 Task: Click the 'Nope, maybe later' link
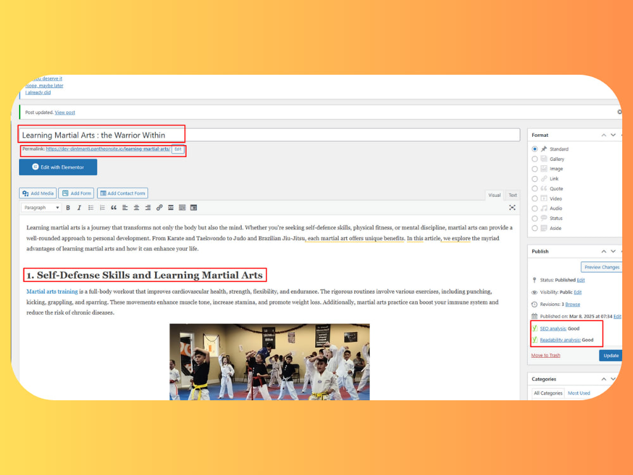pyautogui.click(x=44, y=85)
